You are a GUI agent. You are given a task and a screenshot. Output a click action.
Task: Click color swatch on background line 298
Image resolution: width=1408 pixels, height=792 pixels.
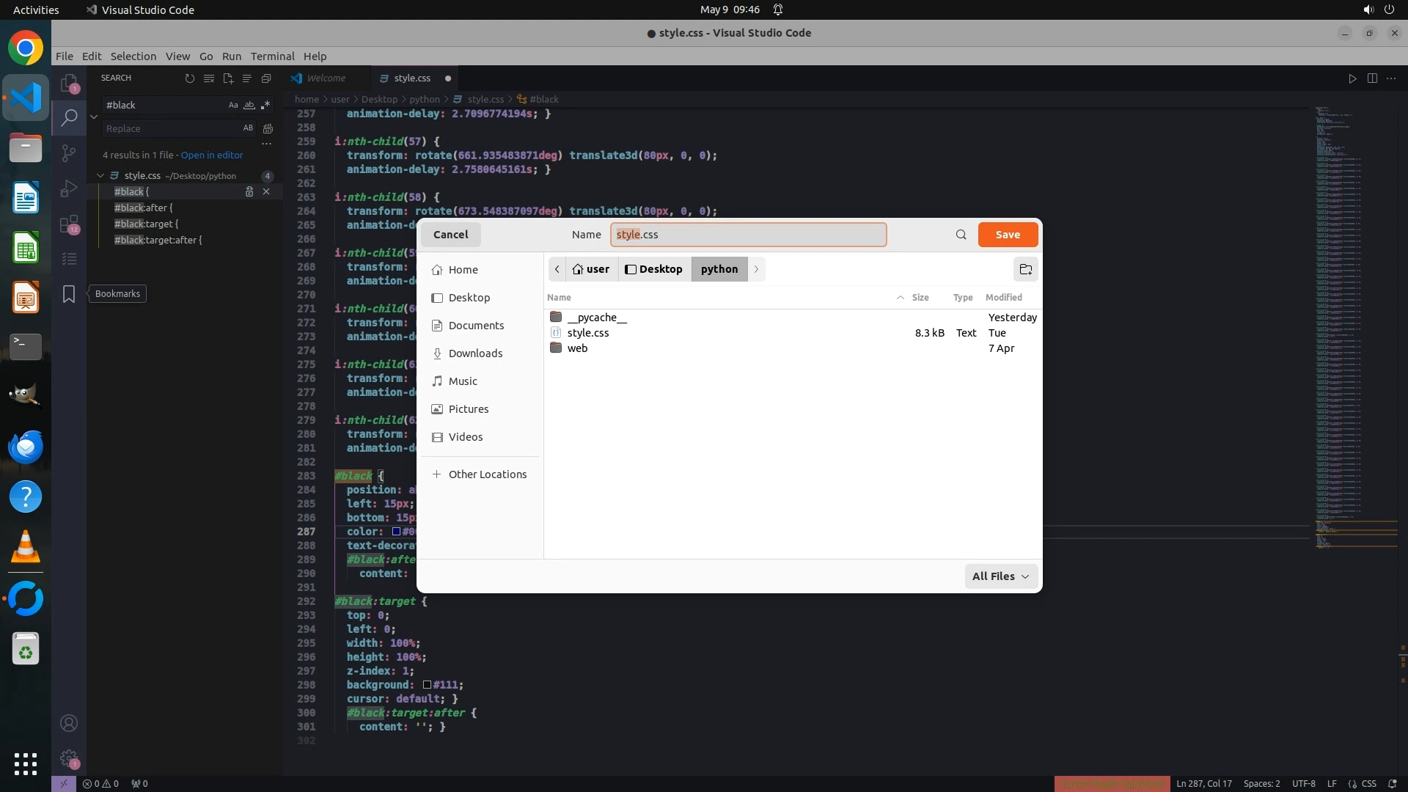click(x=427, y=685)
